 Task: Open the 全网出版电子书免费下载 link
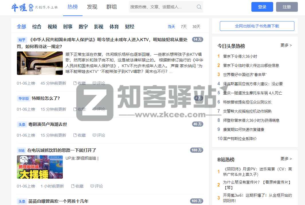[x=257, y=26]
